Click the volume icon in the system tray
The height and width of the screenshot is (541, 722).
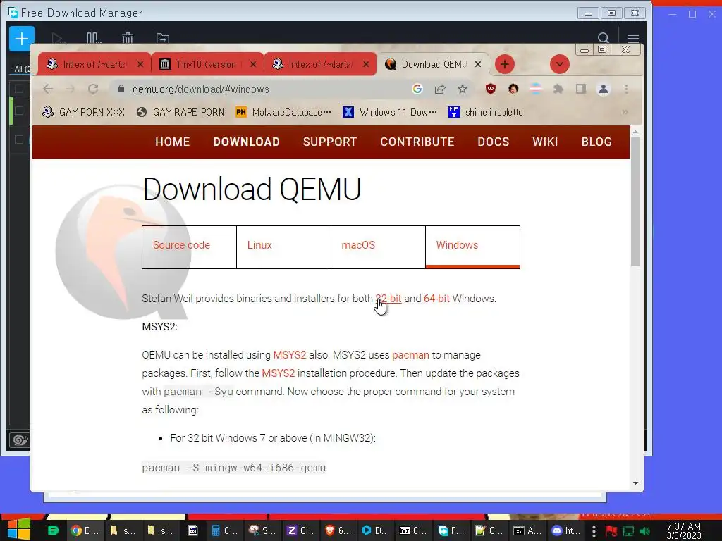click(x=645, y=531)
